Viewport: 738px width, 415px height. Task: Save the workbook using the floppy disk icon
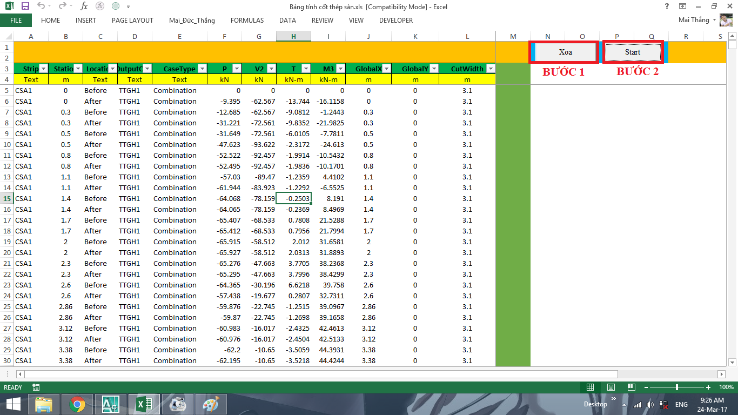pyautogui.click(x=25, y=6)
